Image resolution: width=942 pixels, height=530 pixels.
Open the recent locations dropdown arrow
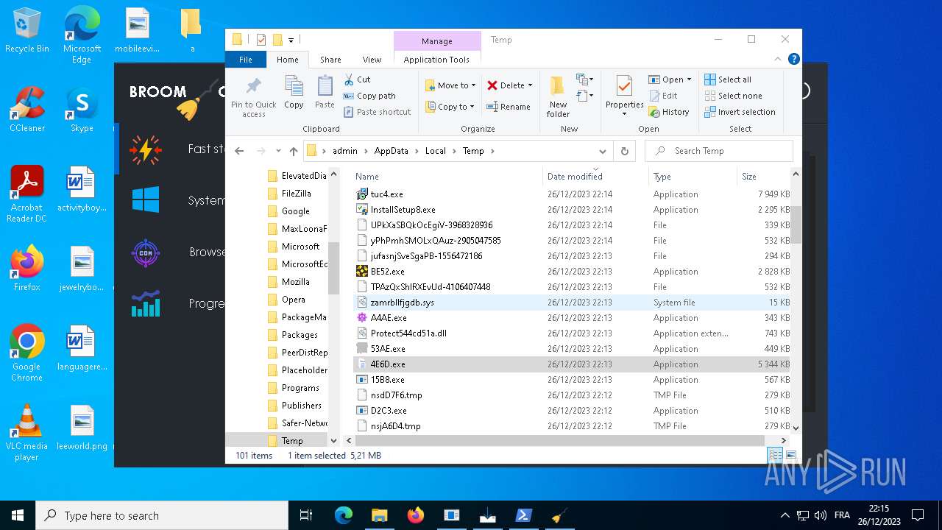(277, 152)
